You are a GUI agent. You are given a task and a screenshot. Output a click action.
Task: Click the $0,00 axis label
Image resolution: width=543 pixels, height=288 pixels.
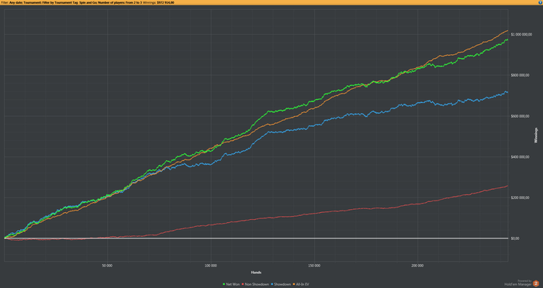pyautogui.click(x=514, y=238)
